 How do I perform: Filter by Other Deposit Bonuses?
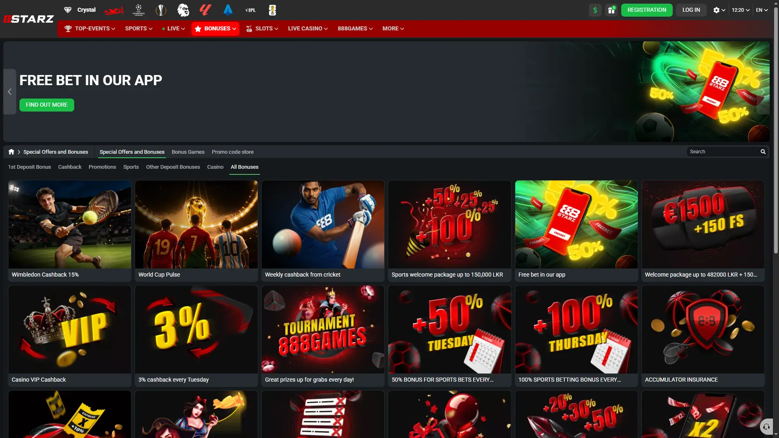(x=173, y=167)
